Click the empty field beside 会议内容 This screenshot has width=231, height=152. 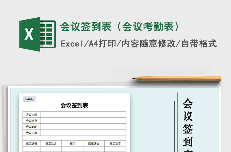click(83, 133)
